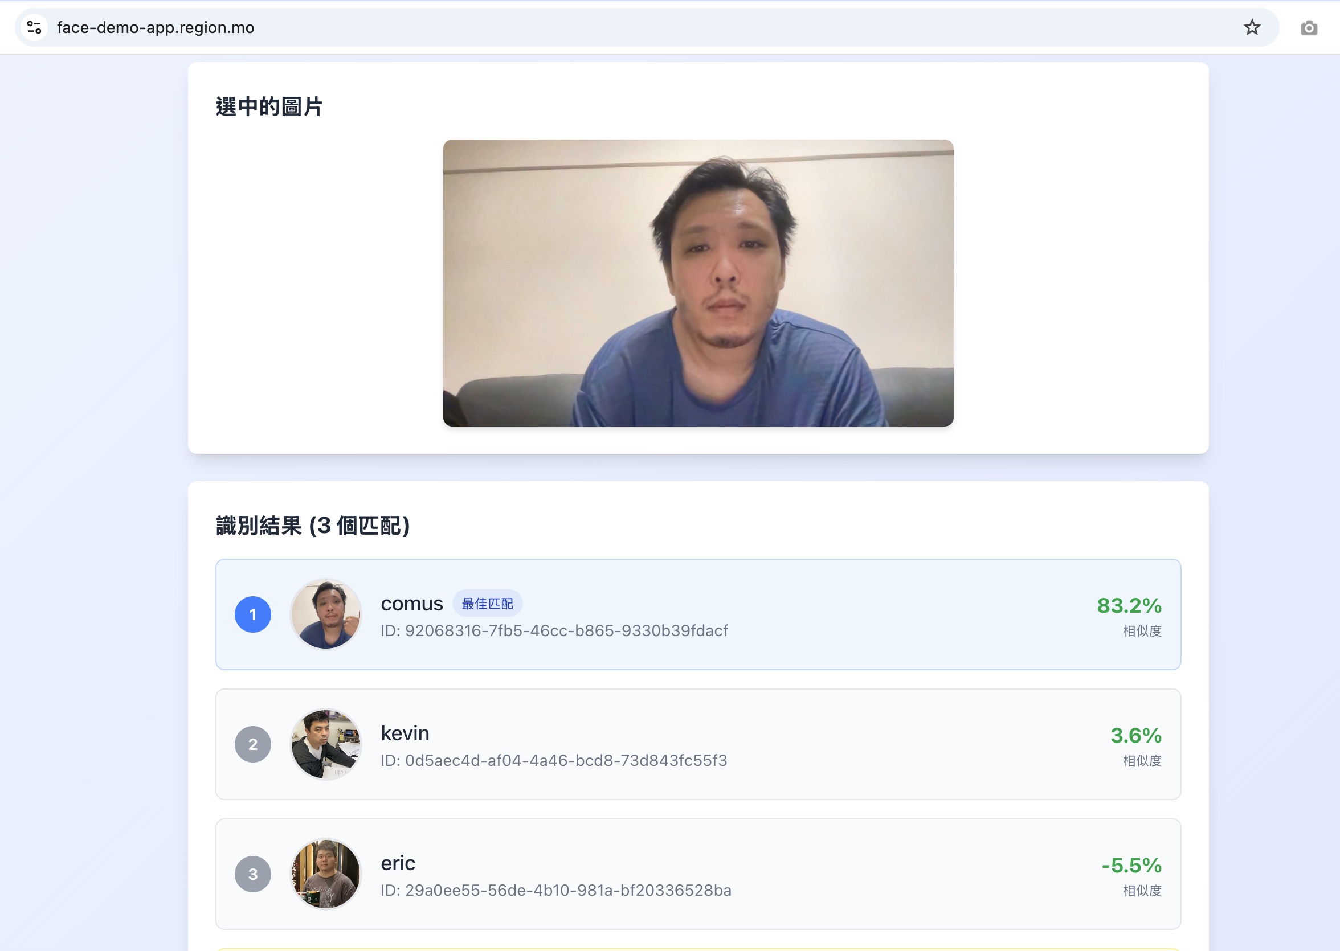Click the 識別結果 results heading
1340x951 pixels.
pos(312,525)
